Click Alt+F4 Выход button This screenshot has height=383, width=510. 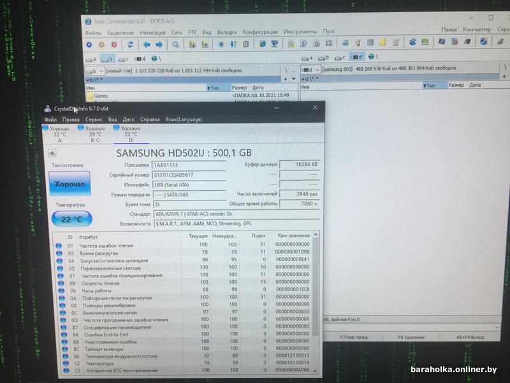click(x=470, y=337)
